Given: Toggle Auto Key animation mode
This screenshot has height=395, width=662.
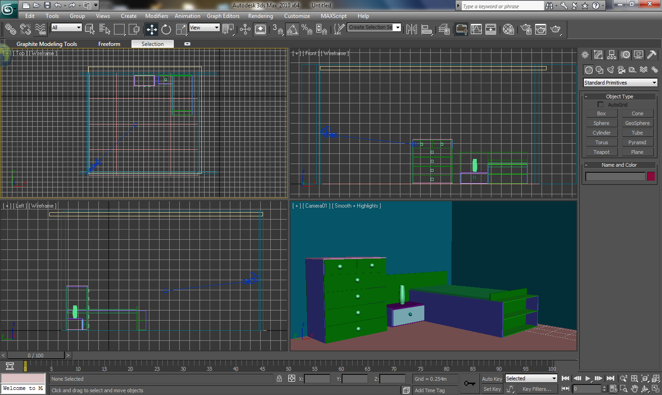Looking at the screenshot, I should pos(491,379).
